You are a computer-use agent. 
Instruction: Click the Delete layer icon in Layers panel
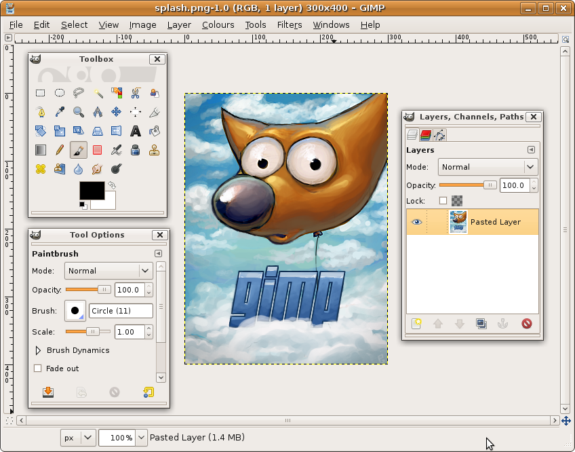(x=526, y=324)
